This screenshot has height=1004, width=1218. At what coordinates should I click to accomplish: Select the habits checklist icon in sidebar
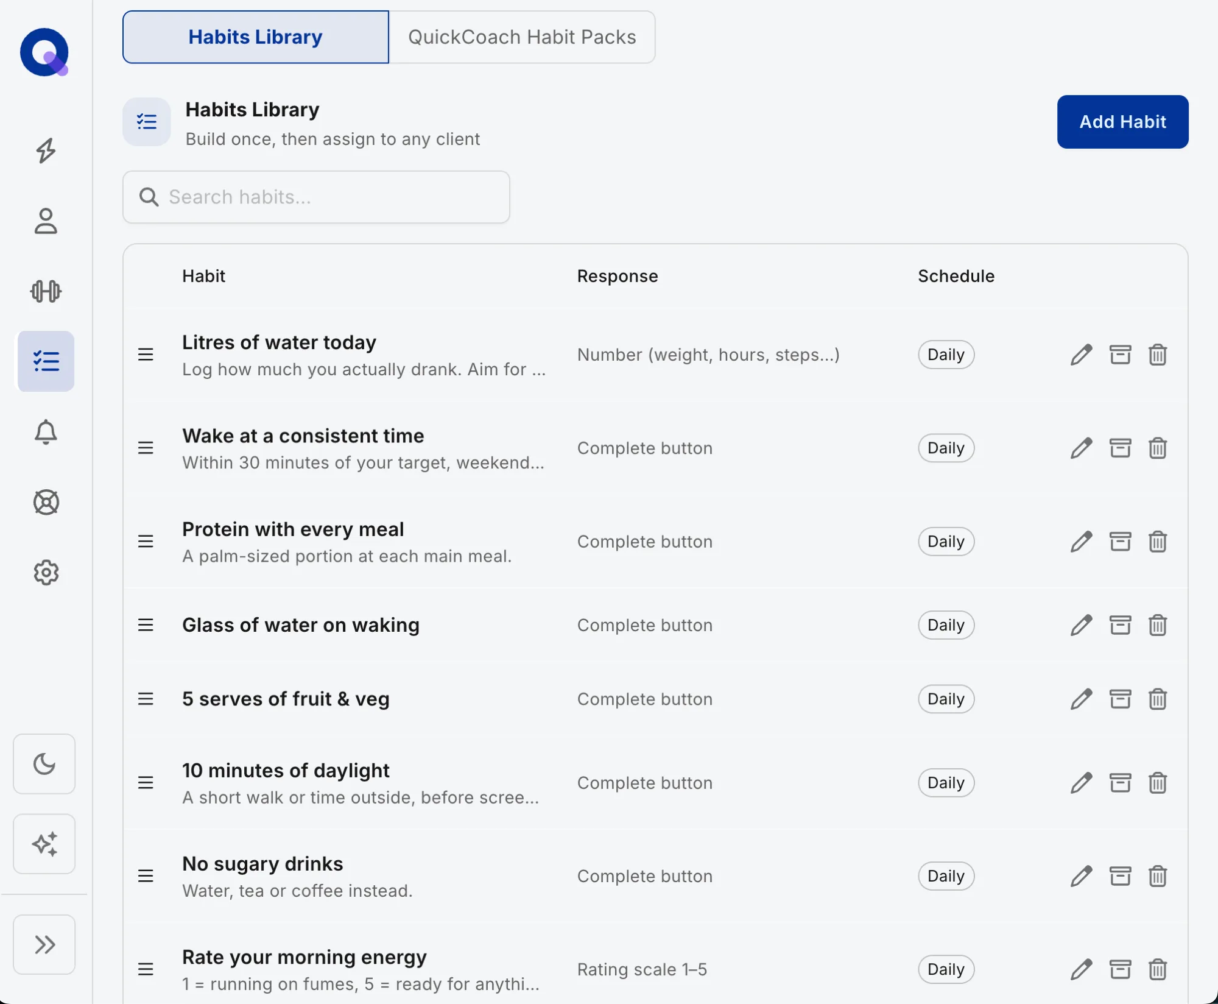pos(46,361)
